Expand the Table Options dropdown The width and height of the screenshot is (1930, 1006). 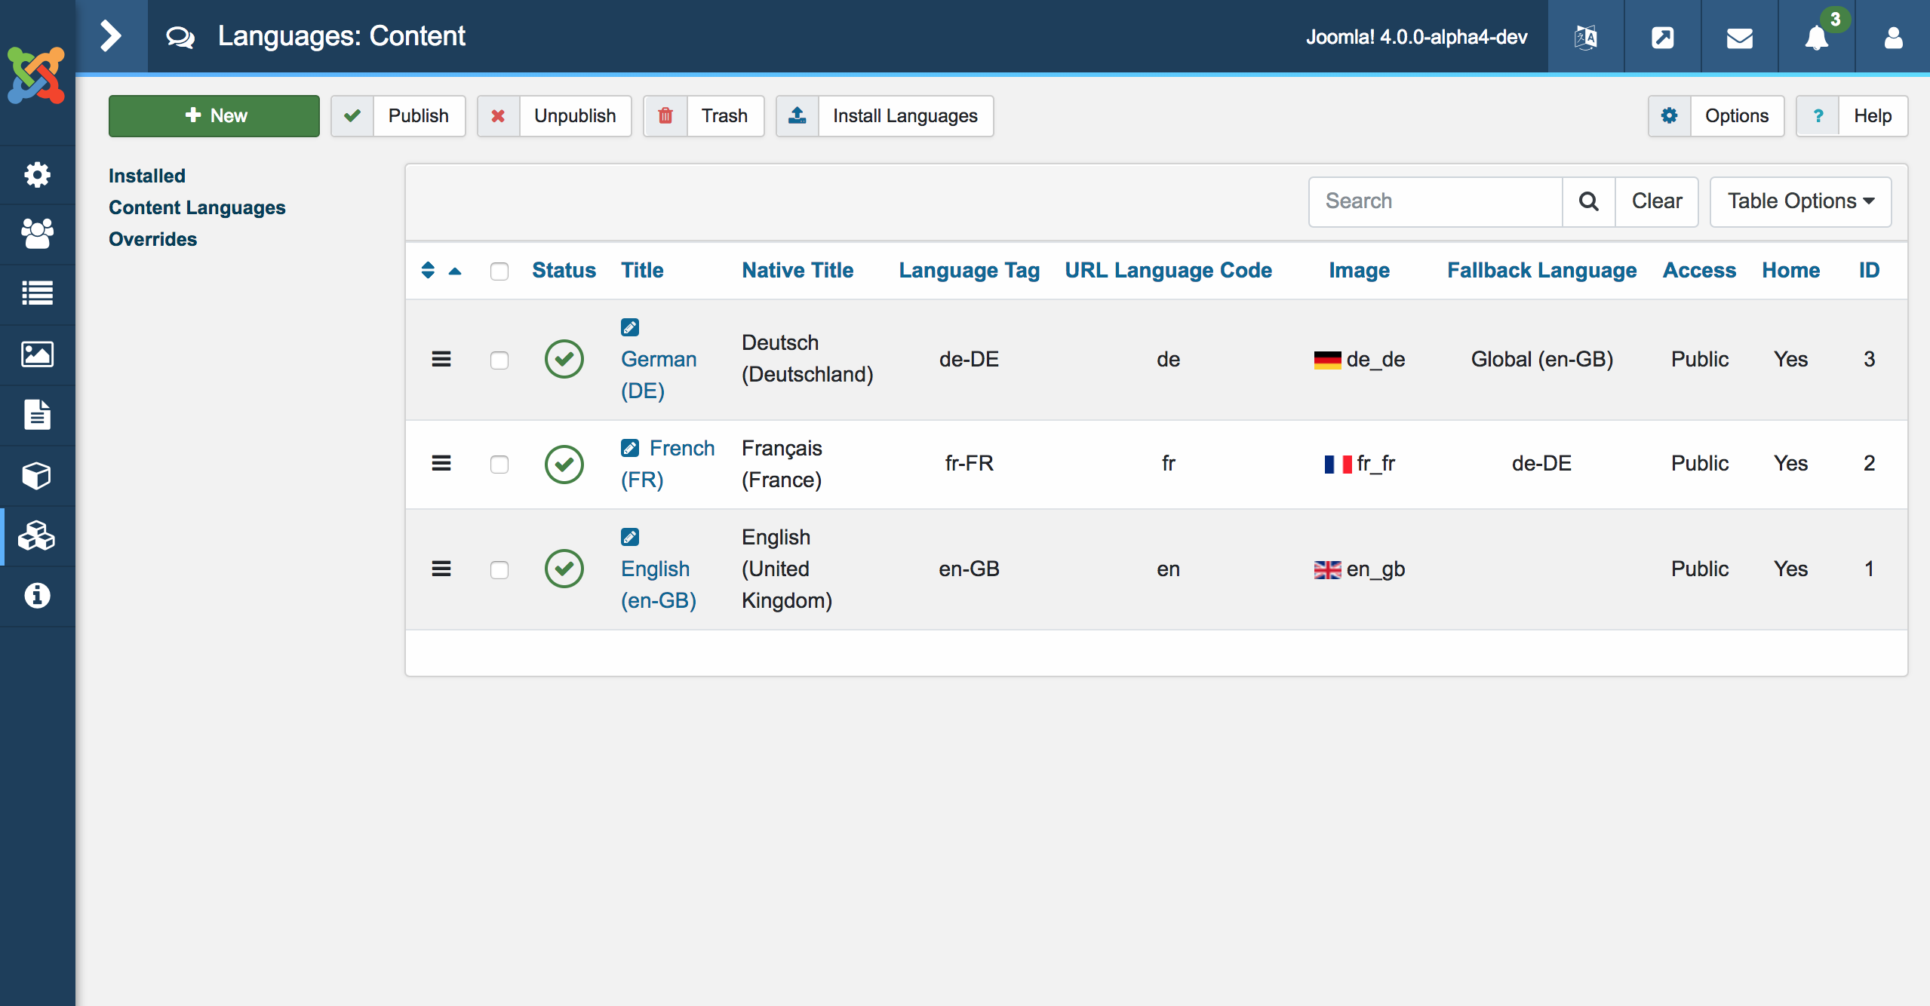(x=1800, y=201)
